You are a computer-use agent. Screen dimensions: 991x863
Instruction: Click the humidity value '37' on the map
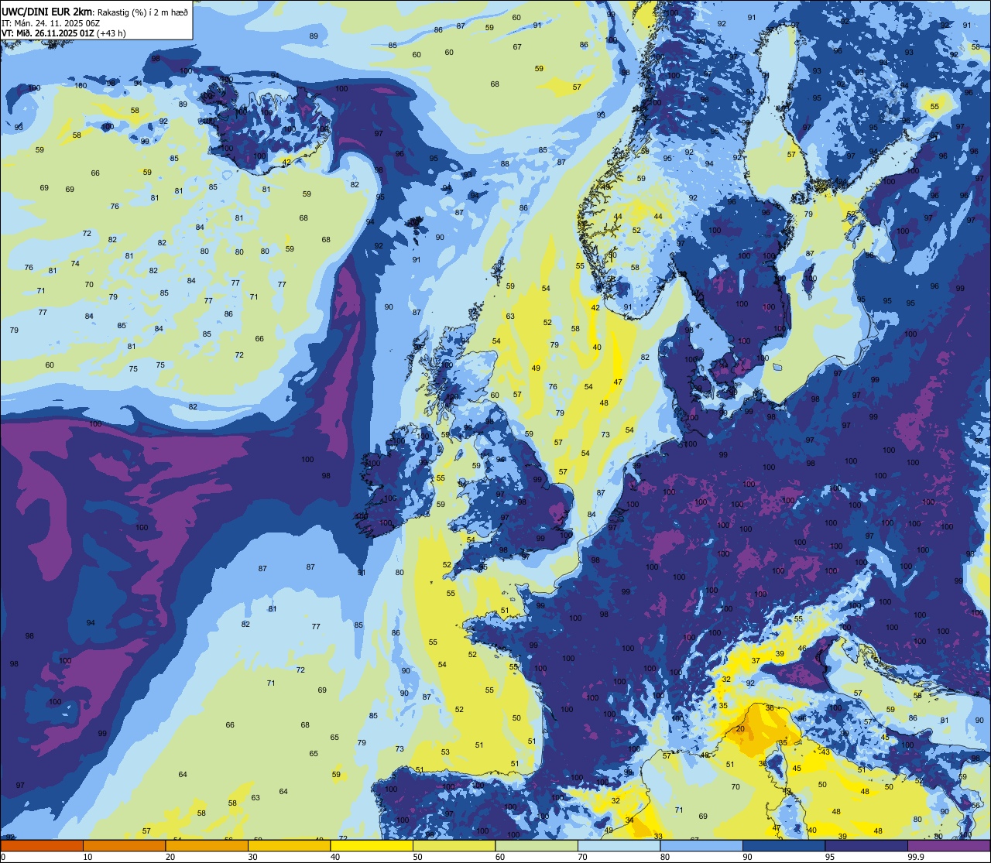tap(756, 660)
